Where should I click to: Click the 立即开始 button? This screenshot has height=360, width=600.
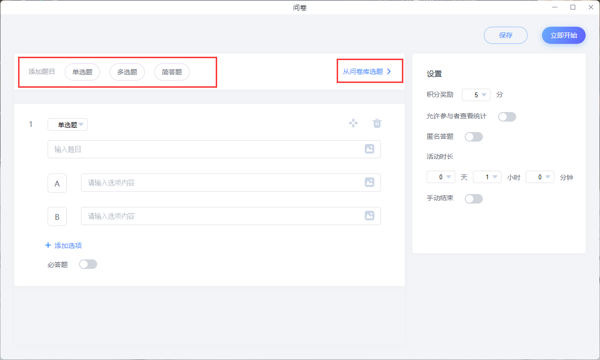(564, 35)
